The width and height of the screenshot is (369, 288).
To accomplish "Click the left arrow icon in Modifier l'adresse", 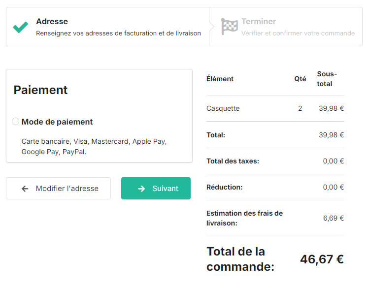I will (x=25, y=189).
